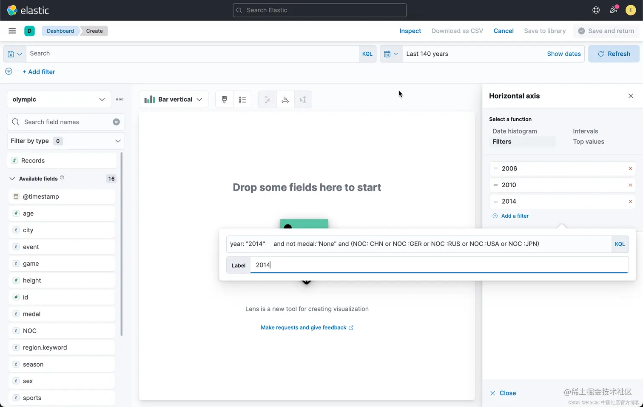Click + Add filter

click(39, 72)
